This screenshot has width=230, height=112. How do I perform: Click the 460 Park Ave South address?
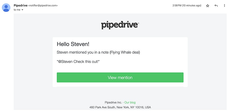pos(120,107)
